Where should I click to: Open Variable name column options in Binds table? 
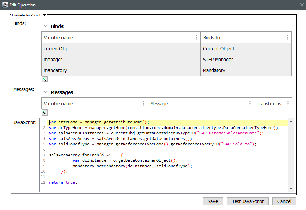197,38
